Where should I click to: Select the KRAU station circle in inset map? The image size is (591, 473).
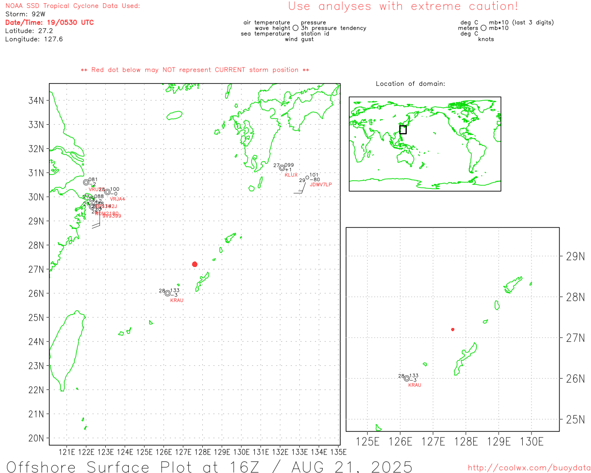click(407, 378)
